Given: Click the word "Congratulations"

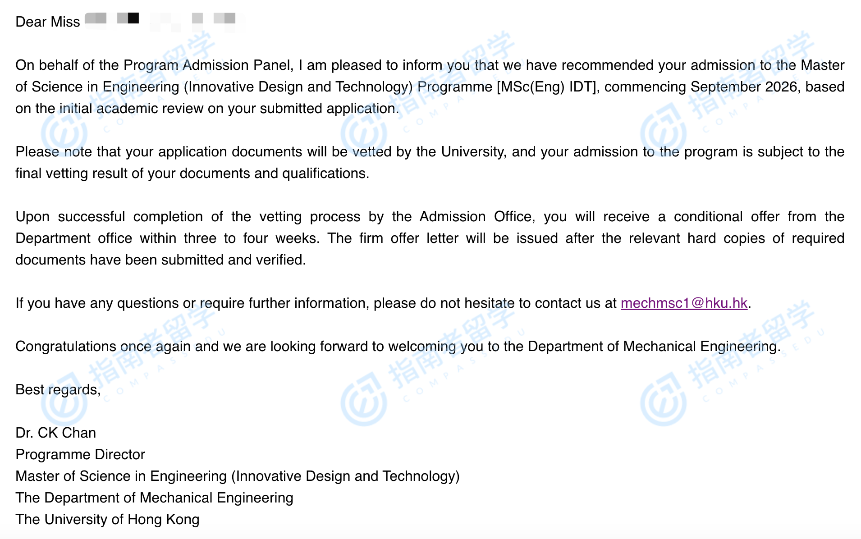Looking at the screenshot, I should click(66, 346).
